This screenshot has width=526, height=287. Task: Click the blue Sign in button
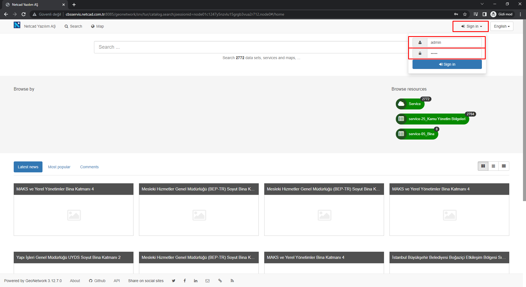tap(447, 64)
